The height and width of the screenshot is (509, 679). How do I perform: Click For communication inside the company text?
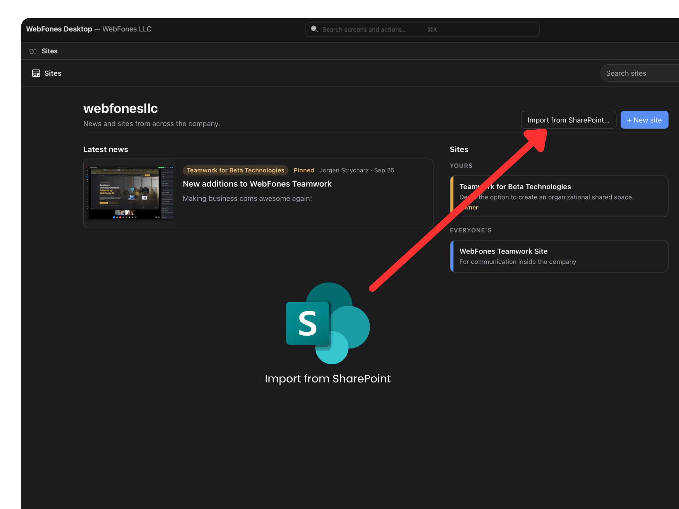click(x=518, y=262)
